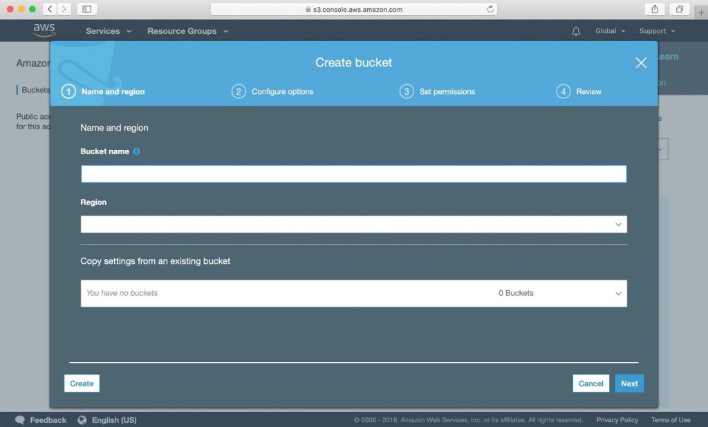Expand the copy settings bucket dropdown
708x427 pixels.
353,294
